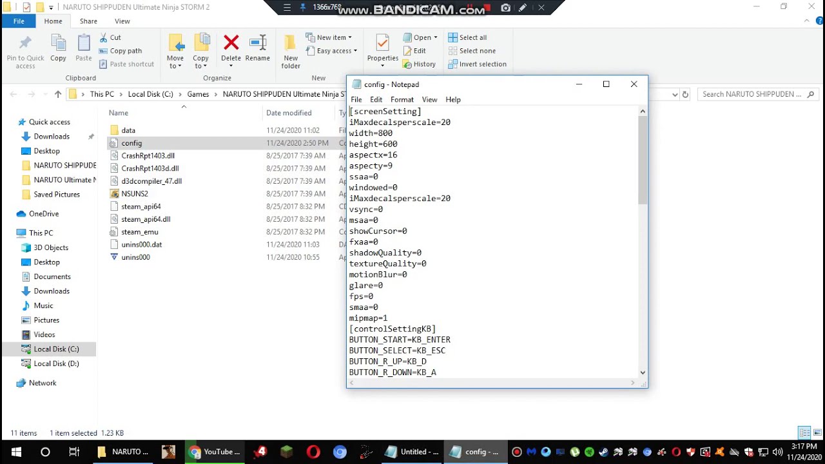825x464 pixels.
Task: Click the Notepad scroll down arrow
Action: 642,372
